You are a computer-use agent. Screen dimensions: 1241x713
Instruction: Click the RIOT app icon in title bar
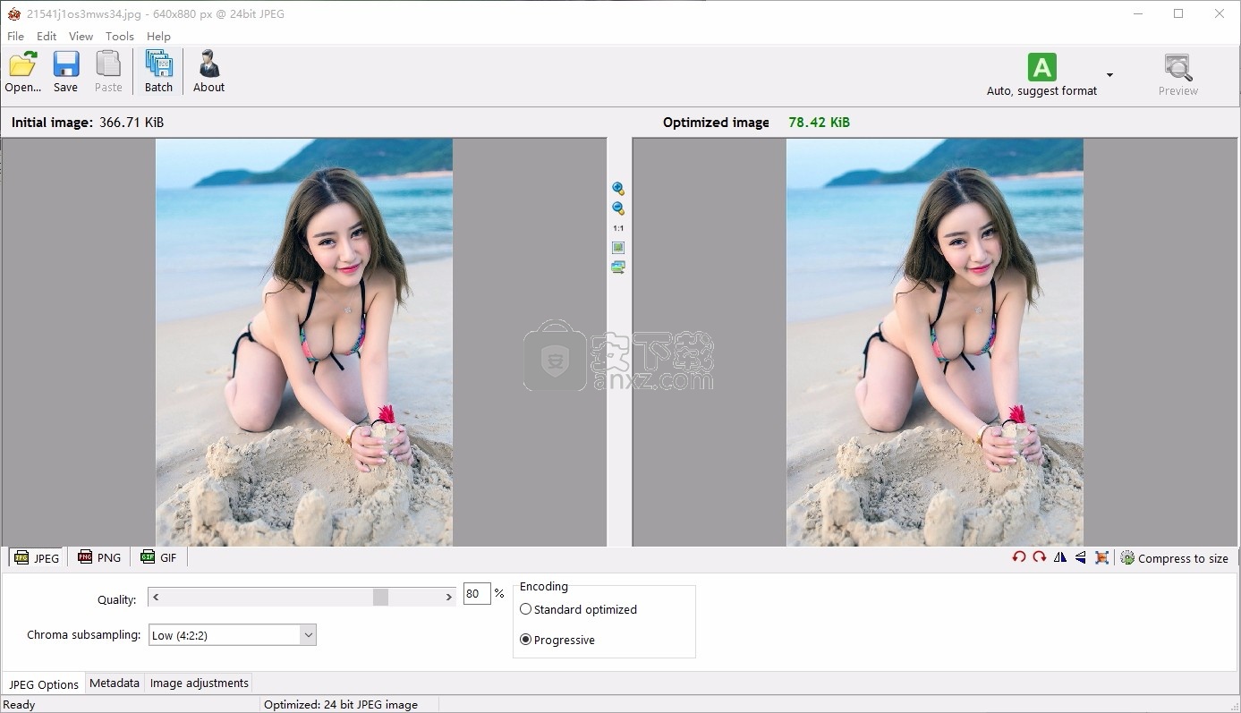[14, 14]
